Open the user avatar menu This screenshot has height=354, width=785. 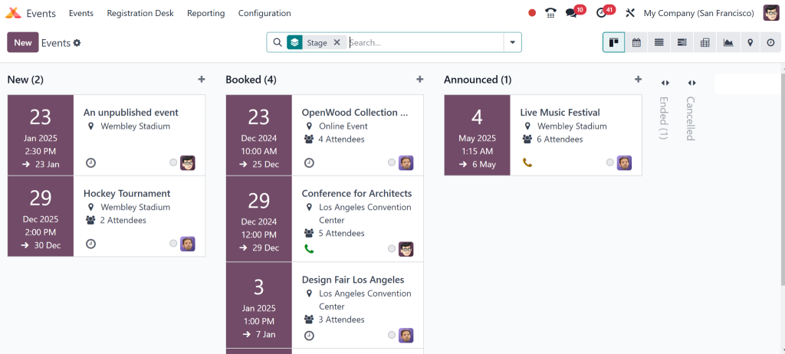point(771,13)
